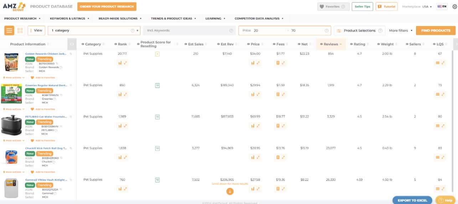Click help icon next to Golden Rewards brand
The height and width of the screenshot is (204, 458).
tap(61, 68)
